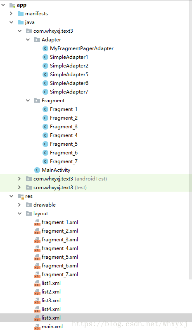
Task: Click XML file icon of fragment_6.xml
Action: [x=37, y=266]
